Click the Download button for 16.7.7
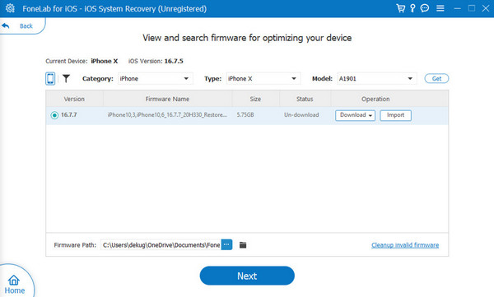Image resolution: width=494 pixels, height=297 pixels. pos(355,115)
